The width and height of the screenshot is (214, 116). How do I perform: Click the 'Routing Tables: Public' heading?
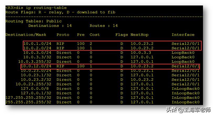(34, 21)
